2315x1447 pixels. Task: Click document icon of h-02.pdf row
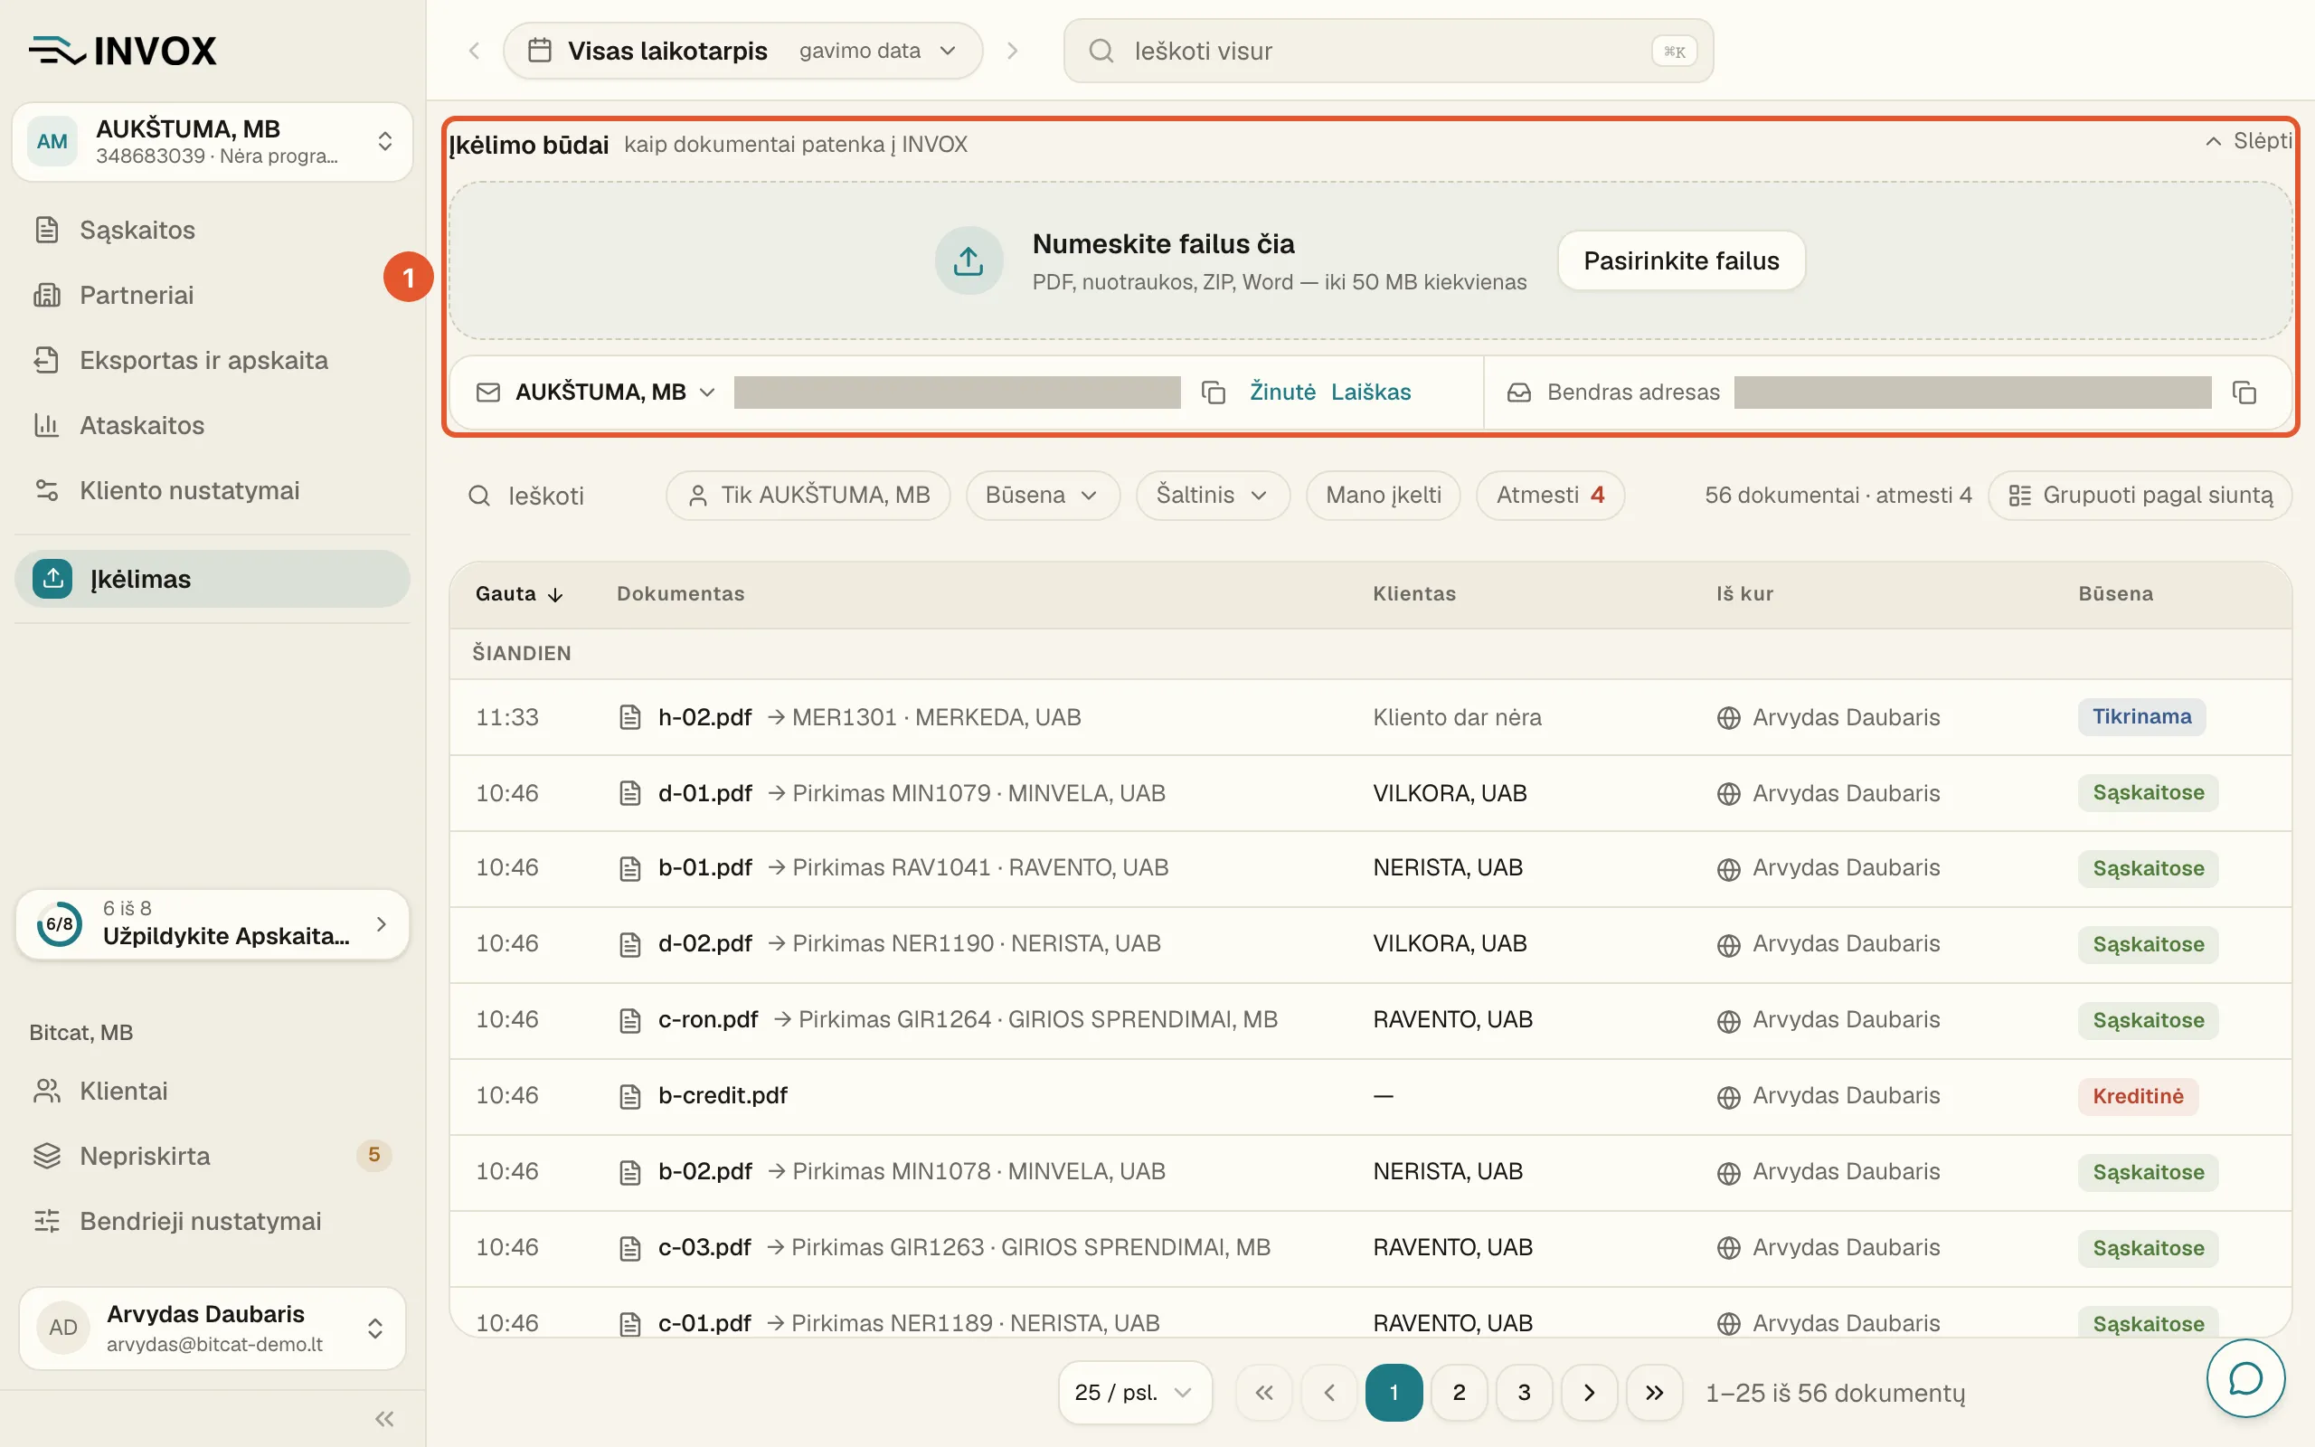click(x=629, y=717)
